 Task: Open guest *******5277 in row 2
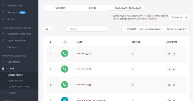pyautogui.click(x=84, y=69)
